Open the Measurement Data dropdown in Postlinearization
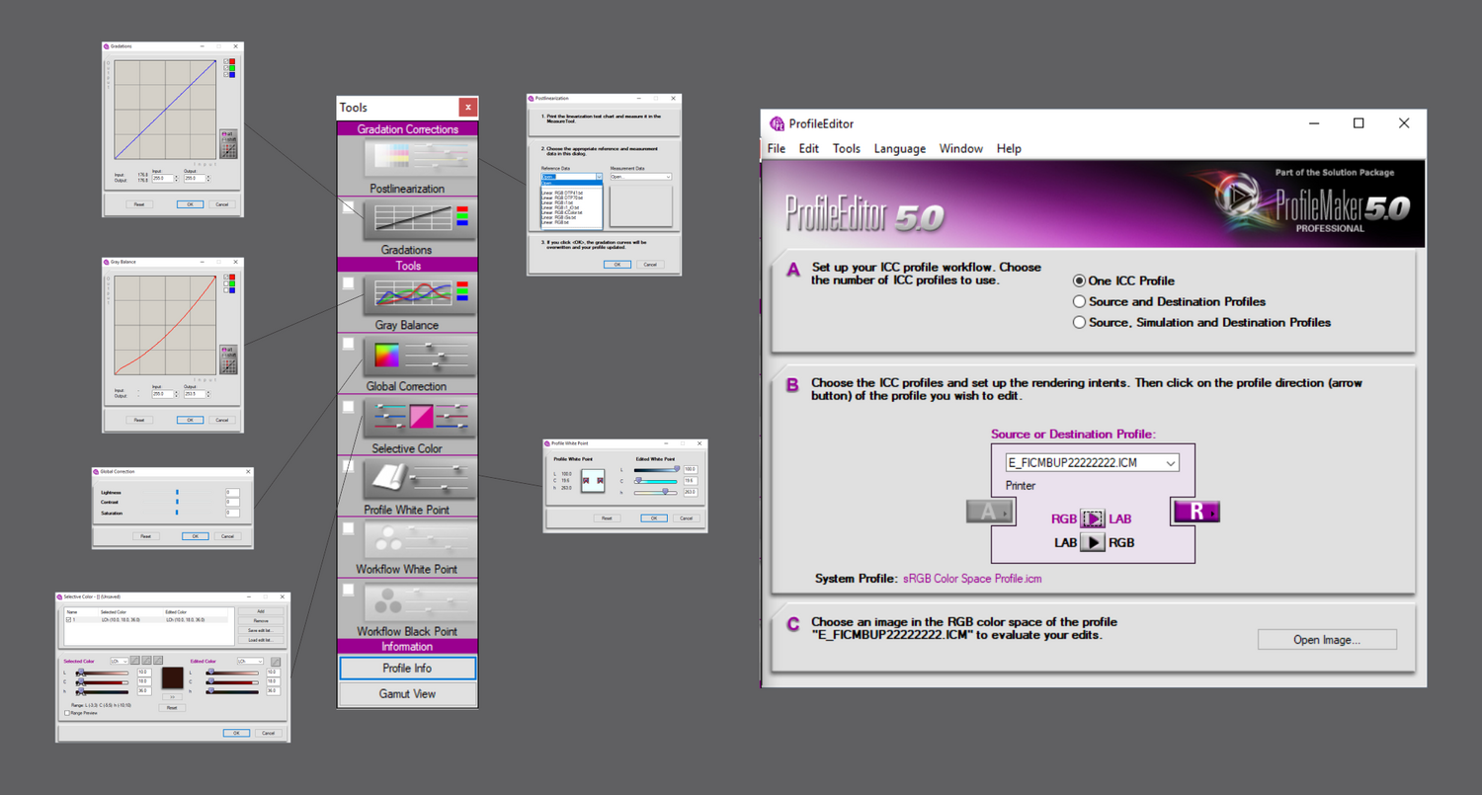Viewport: 1482px width, 795px height. pyautogui.click(x=641, y=177)
